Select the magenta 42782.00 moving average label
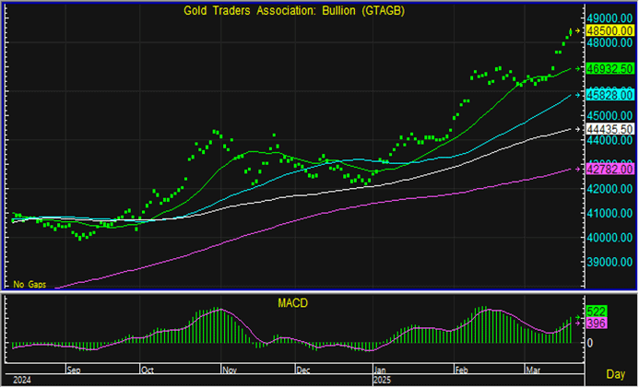The width and height of the screenshot is (639, 388). coord(610,169)
